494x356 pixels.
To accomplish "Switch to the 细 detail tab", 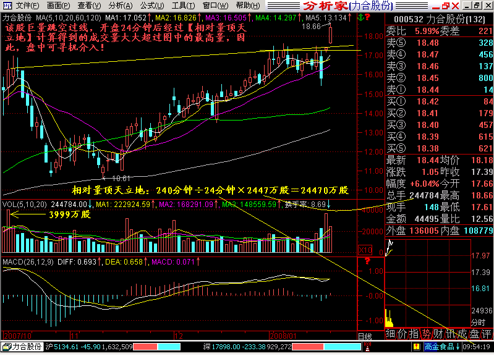I will pyautogui.click(x=391, y=334).
